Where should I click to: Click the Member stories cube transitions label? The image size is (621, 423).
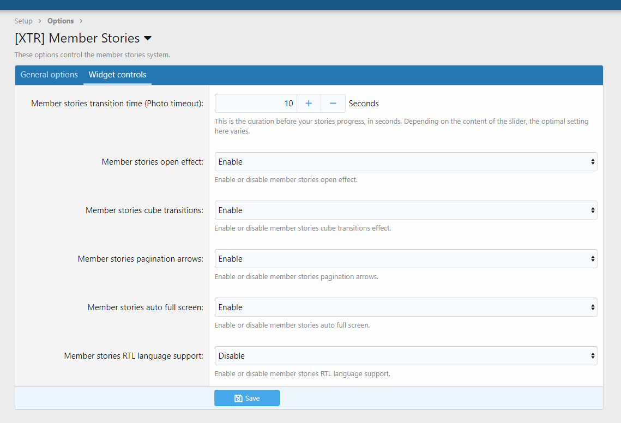pos(144,210)
